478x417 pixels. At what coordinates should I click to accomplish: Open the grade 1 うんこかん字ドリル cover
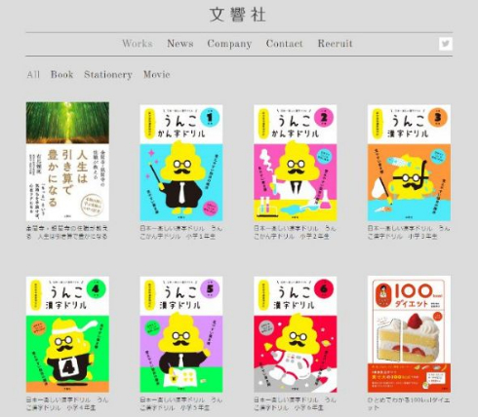tap(181, 163)
